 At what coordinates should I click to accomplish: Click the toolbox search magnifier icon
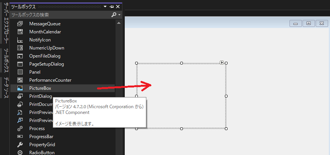(x=114, y=15)
